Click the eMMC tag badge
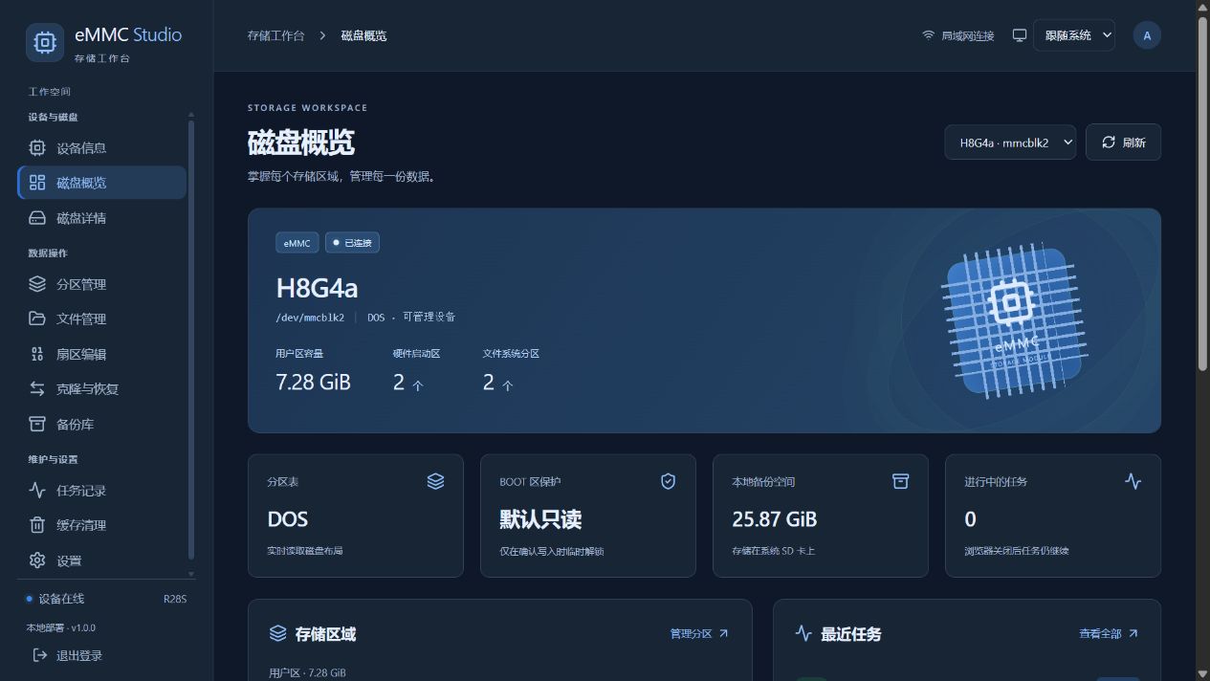1210x681 pixels. point(297,243)
